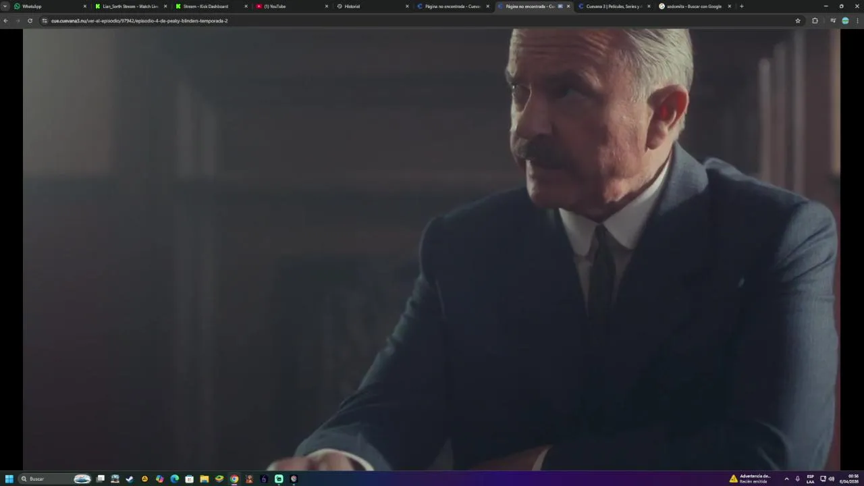Viewport: 864px width, 486px height.
Task: Open a new browser tab
Action: (x=742, y=6)
